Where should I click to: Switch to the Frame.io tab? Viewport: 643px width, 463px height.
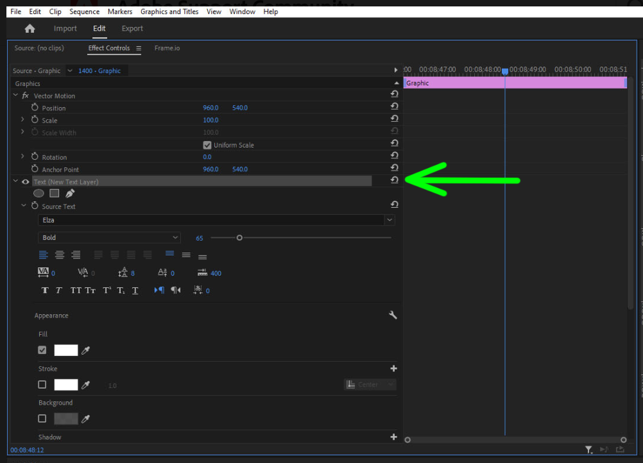click(167, 47)
